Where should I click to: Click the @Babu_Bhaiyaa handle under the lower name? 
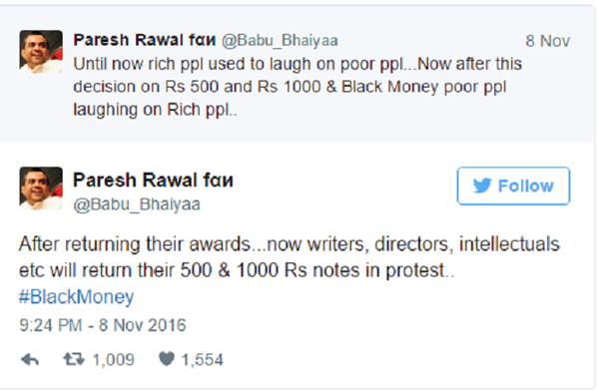(137, 204)
